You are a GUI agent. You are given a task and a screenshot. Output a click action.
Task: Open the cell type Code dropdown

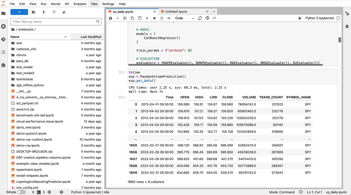[184, 18]
